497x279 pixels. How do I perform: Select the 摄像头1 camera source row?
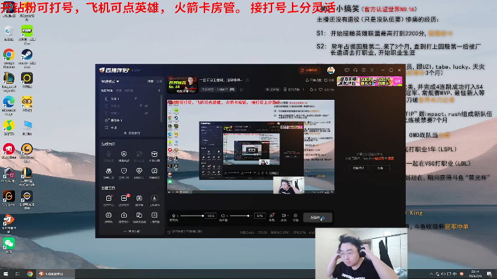point(130,120)
